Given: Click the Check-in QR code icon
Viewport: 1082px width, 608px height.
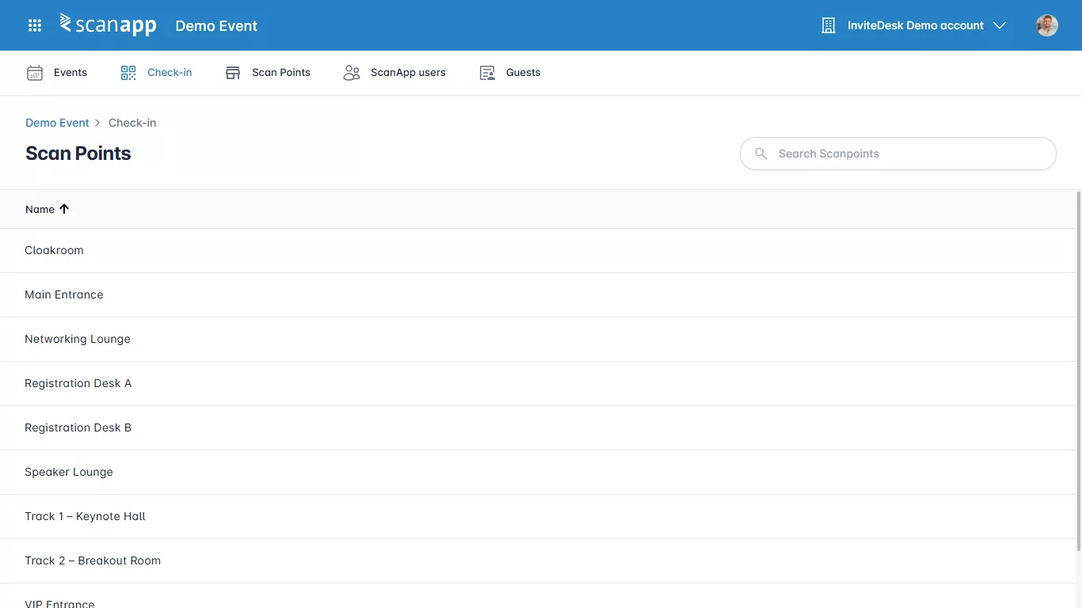Looking at the screenshot, I should (x=128, y=73).
